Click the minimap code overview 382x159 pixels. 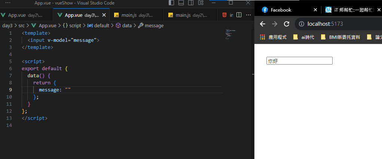[x=230, y=34]
